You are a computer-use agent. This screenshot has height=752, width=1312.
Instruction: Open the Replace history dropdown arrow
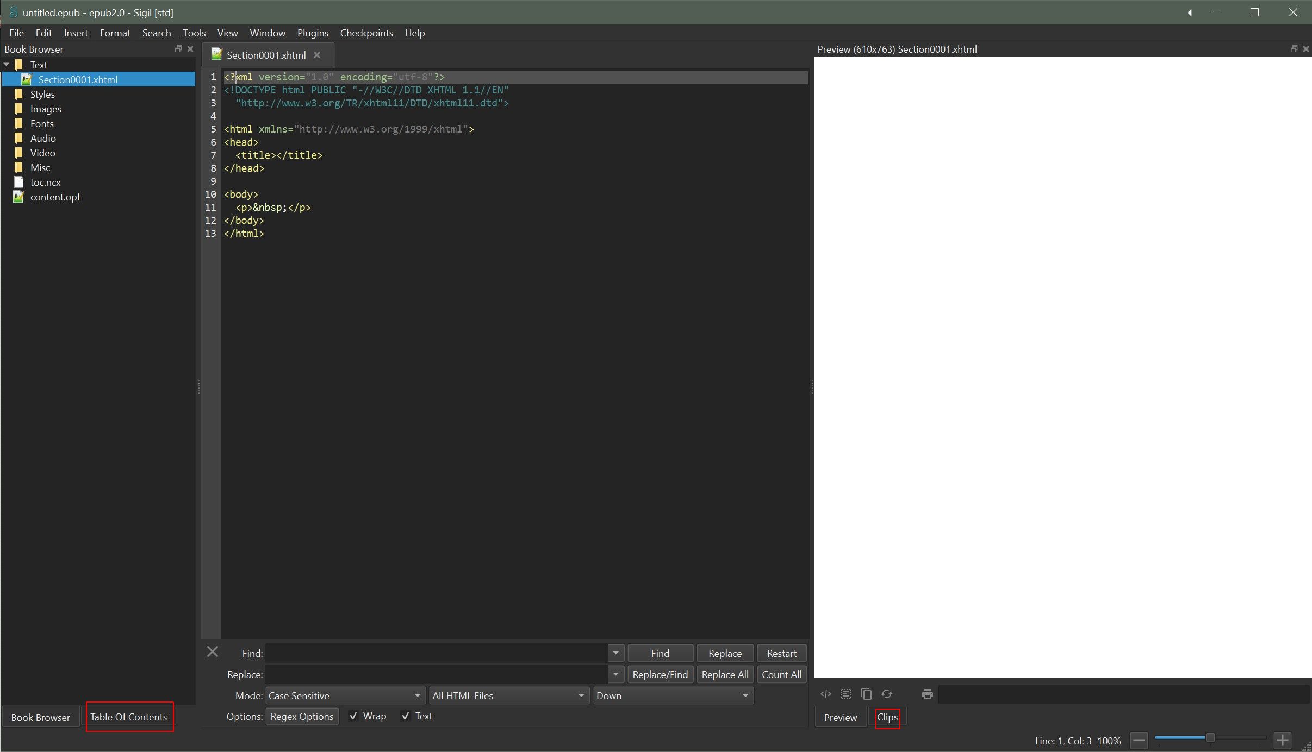[x=615, y=674]
